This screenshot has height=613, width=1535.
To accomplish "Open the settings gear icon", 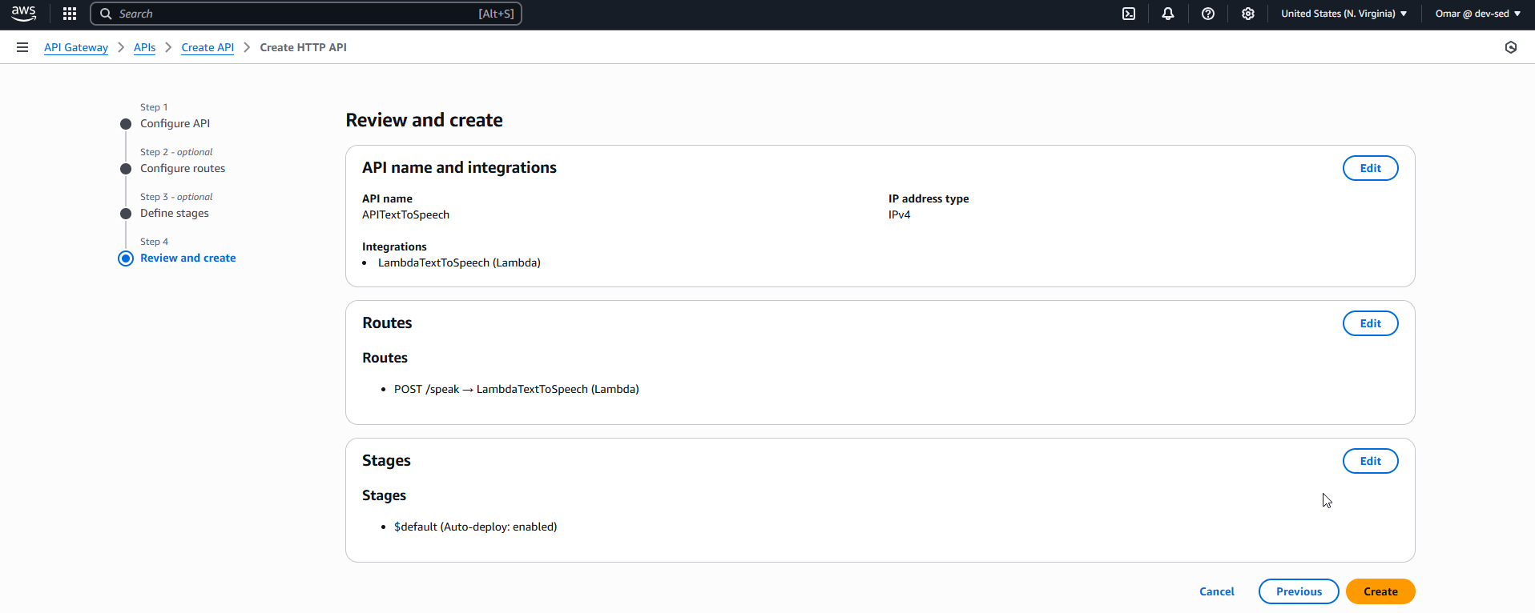I will (x=1248, y=14).
